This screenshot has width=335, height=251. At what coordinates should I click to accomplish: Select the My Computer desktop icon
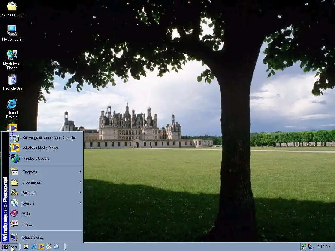12,33
